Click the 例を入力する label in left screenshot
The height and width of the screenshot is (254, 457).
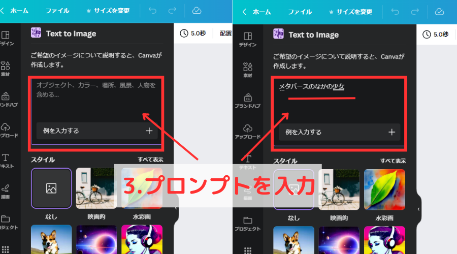(x=61, y=131)
